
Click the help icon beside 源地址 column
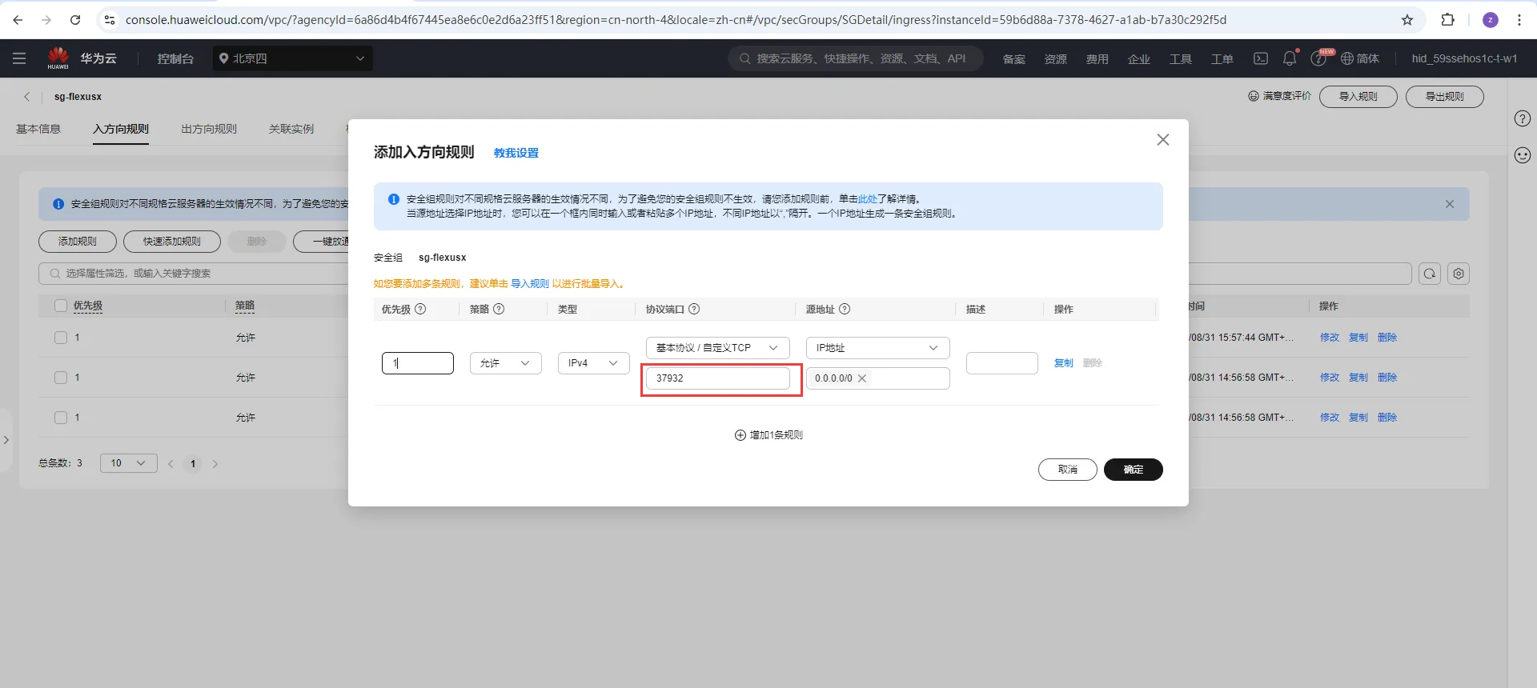(845, 309)
